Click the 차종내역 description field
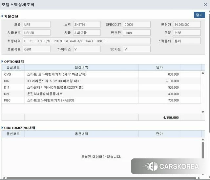This screenshot has height=180, width=210. (x=87, y=41)
